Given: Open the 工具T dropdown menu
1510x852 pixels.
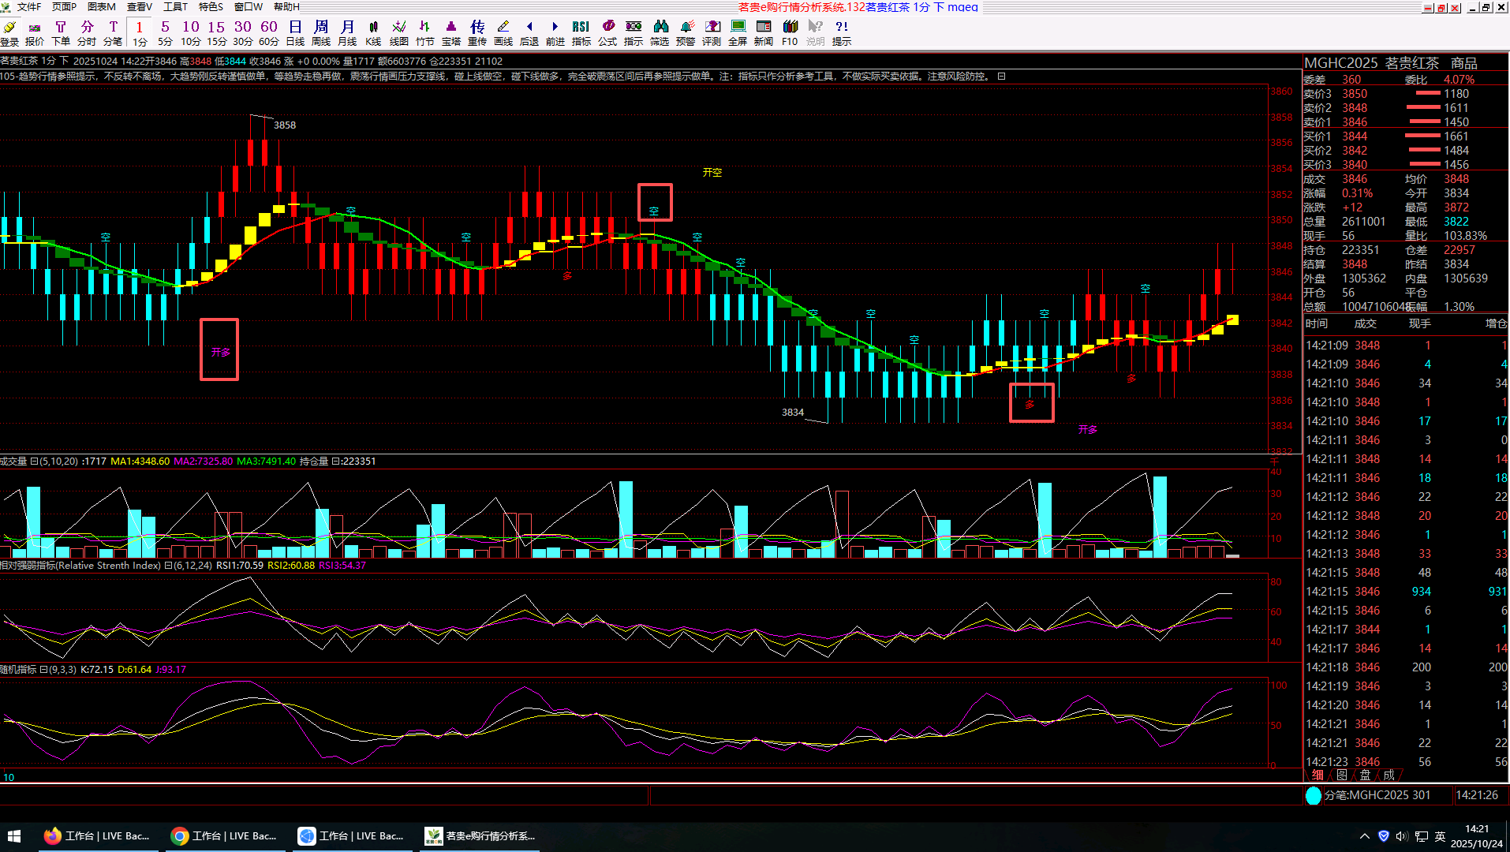Looking at the screenshot, I should (x=175, y=7).
